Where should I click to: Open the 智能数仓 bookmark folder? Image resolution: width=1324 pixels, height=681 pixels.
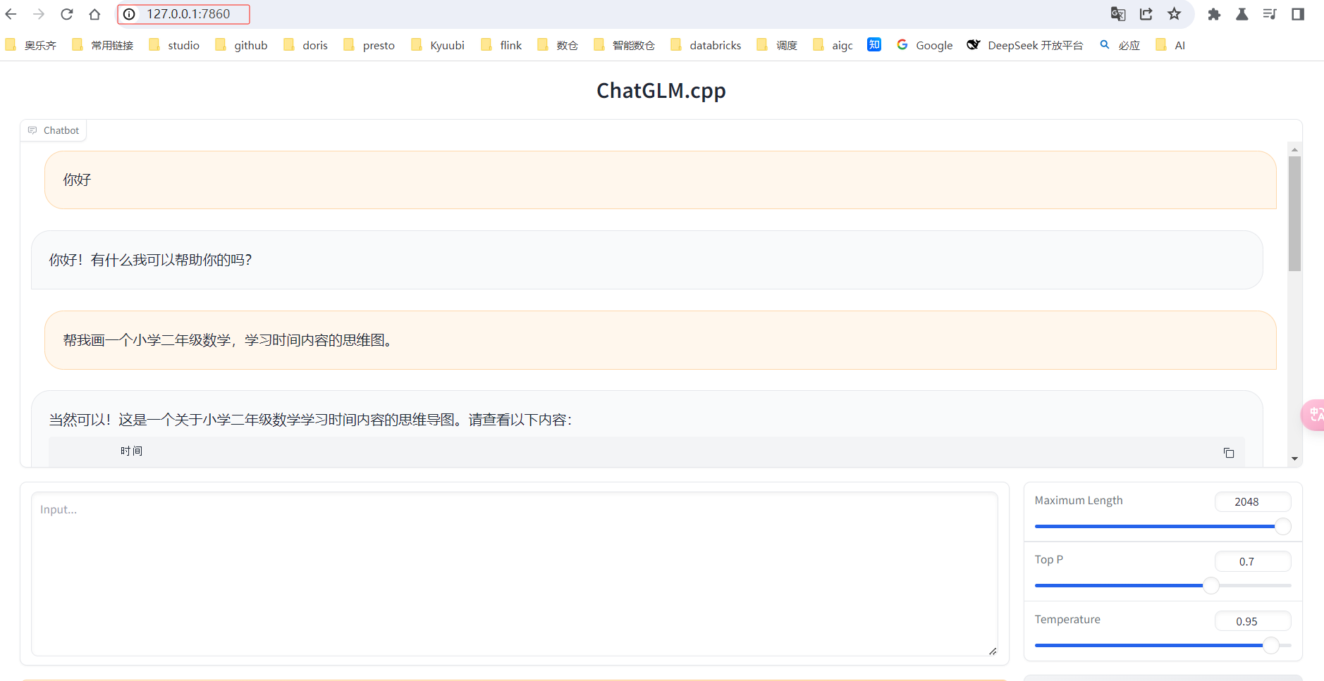point(625,45)
